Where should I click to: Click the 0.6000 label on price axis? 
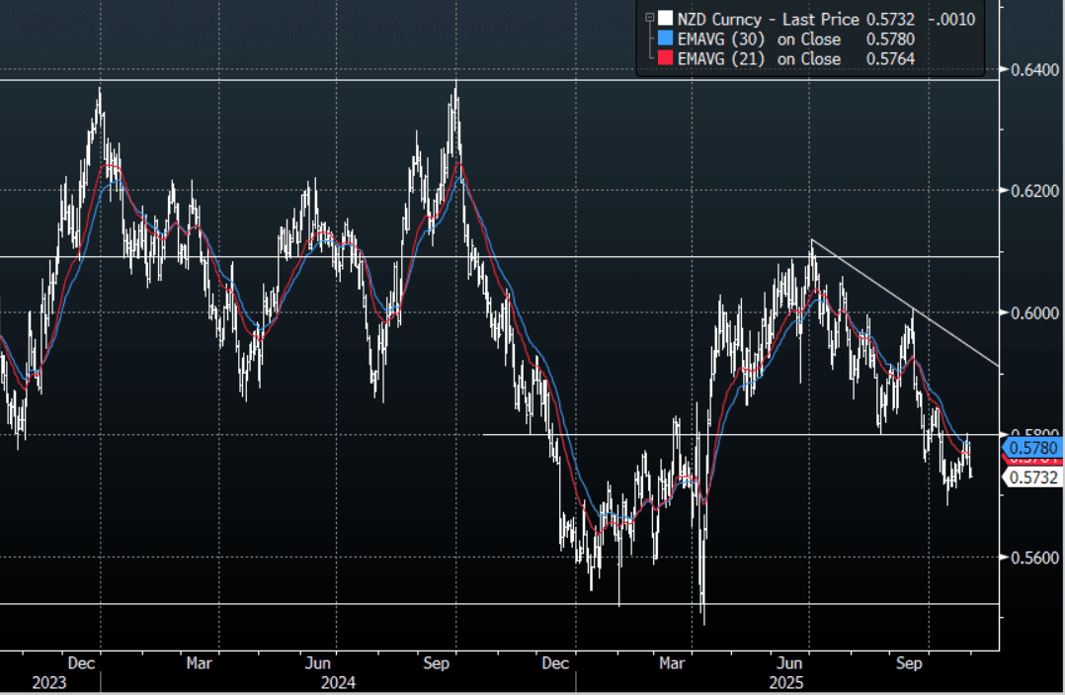[x=1030, y=313]
